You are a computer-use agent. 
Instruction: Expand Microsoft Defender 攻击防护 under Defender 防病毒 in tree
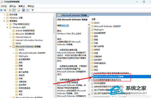[x=13, y=53]
